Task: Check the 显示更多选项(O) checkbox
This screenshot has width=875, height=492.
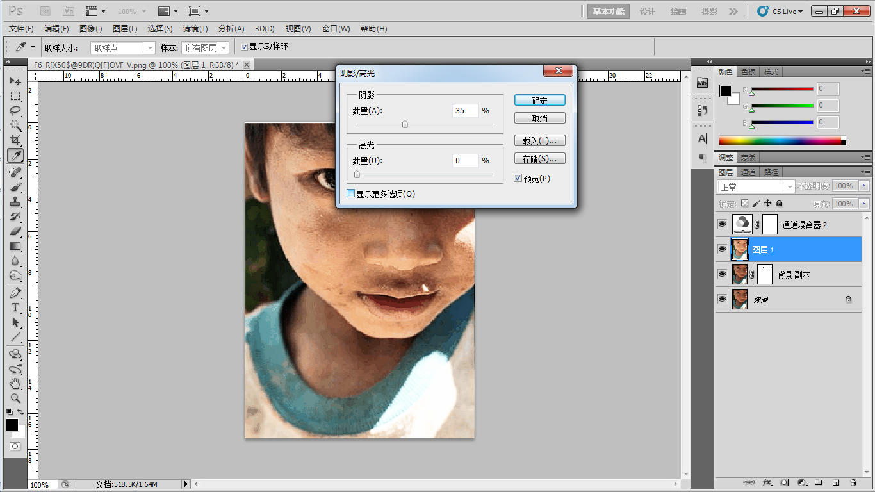Action: 350,193
